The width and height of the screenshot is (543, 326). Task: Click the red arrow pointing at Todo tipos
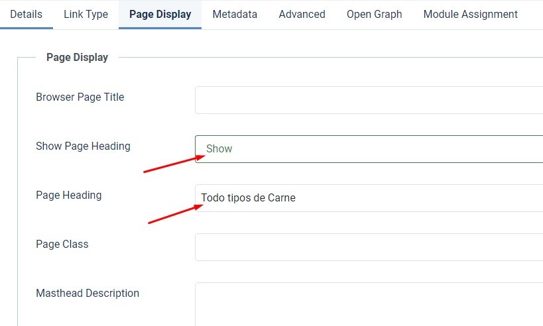coord(174,214)
